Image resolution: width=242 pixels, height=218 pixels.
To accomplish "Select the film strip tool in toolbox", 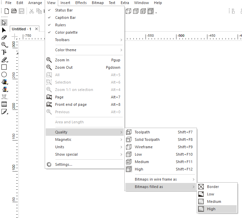I will pyautogui.click(x=4, y=104).
